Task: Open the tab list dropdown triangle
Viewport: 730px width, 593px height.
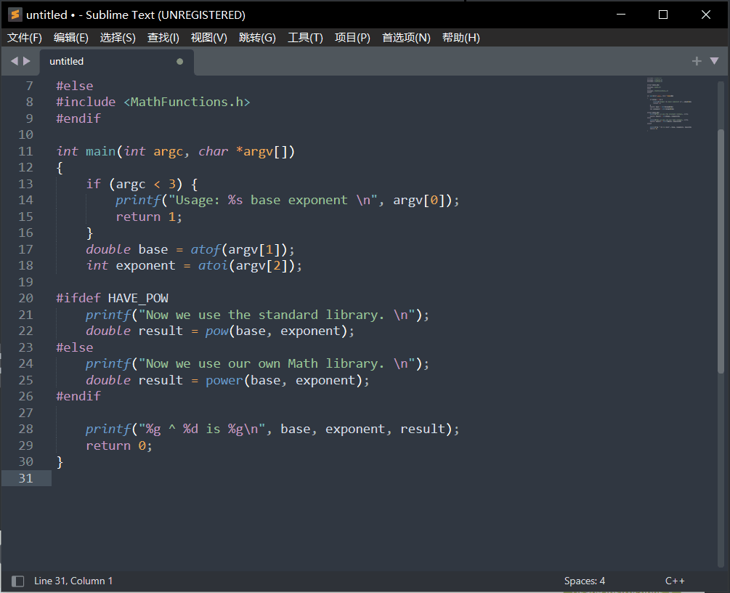Action: (x=714, y=61)
